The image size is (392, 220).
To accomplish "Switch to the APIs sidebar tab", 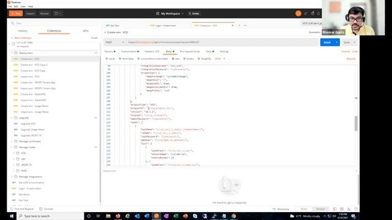I will [x=86, y=31].
